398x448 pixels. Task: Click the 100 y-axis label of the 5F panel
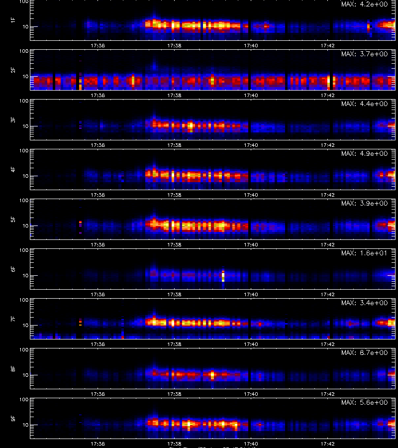(24, 200)
